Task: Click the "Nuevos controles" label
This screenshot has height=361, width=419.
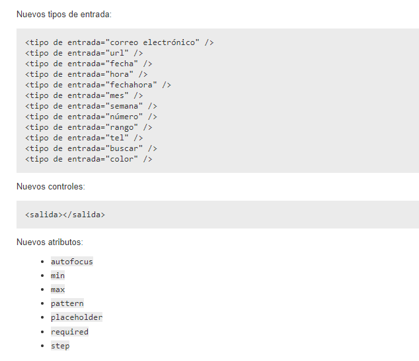Action: point(51,187)
